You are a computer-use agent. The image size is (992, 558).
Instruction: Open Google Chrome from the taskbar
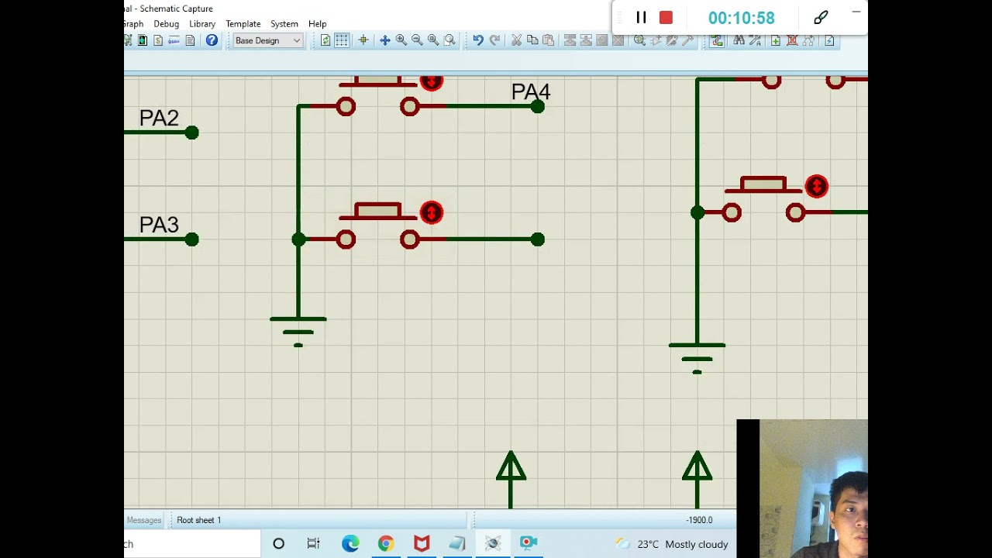coord(386,543)
